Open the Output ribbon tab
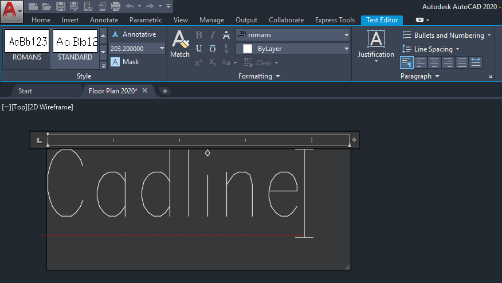 coord(246,20)
